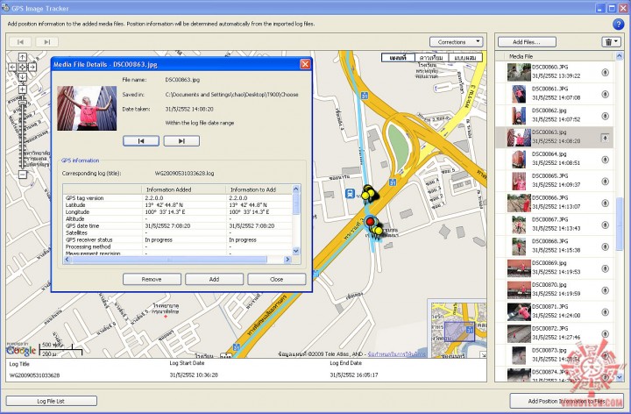631x414 pixels.
Task: Click position status icon for DSC00871.JPG
Action: [605, 312]
